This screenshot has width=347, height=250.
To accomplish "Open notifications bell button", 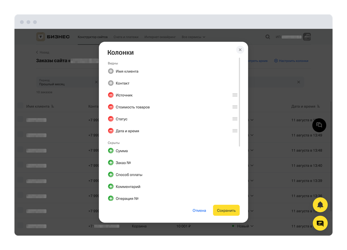I will [320, 205].
